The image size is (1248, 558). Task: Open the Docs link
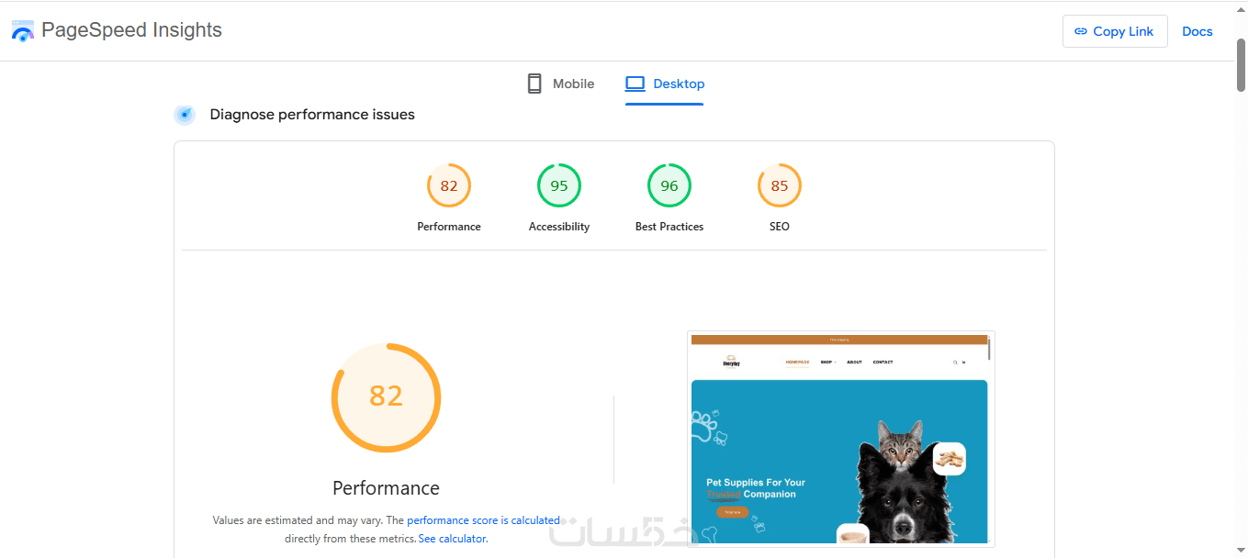(1197, 31)
